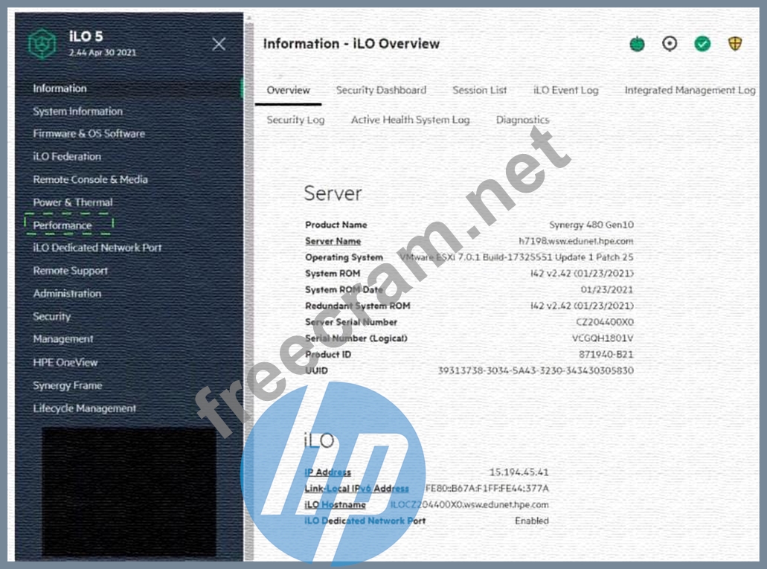Open the Diagnostics tab
Screen dimensions: 767x569
point(522,120)
